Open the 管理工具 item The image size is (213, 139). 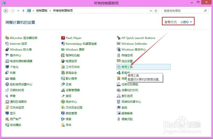[127, 67]
